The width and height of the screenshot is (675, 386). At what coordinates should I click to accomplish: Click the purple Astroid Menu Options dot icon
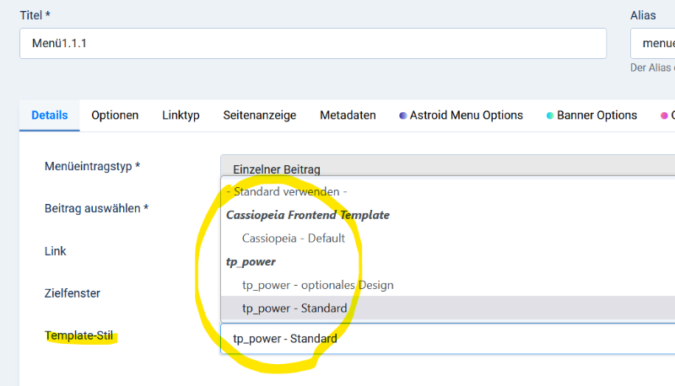coord(403,115)
